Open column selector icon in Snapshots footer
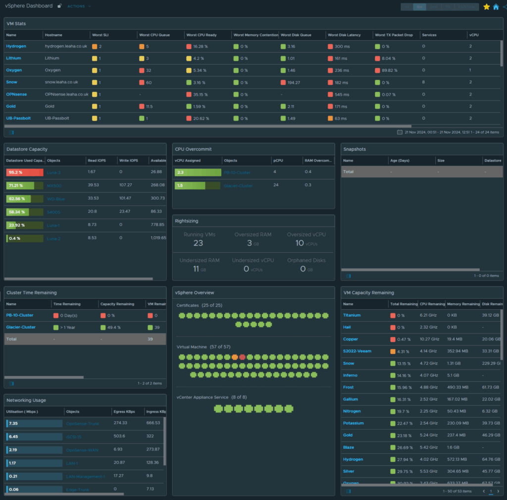Viewport: 507px width, 500px height. [x=348, y=276]
